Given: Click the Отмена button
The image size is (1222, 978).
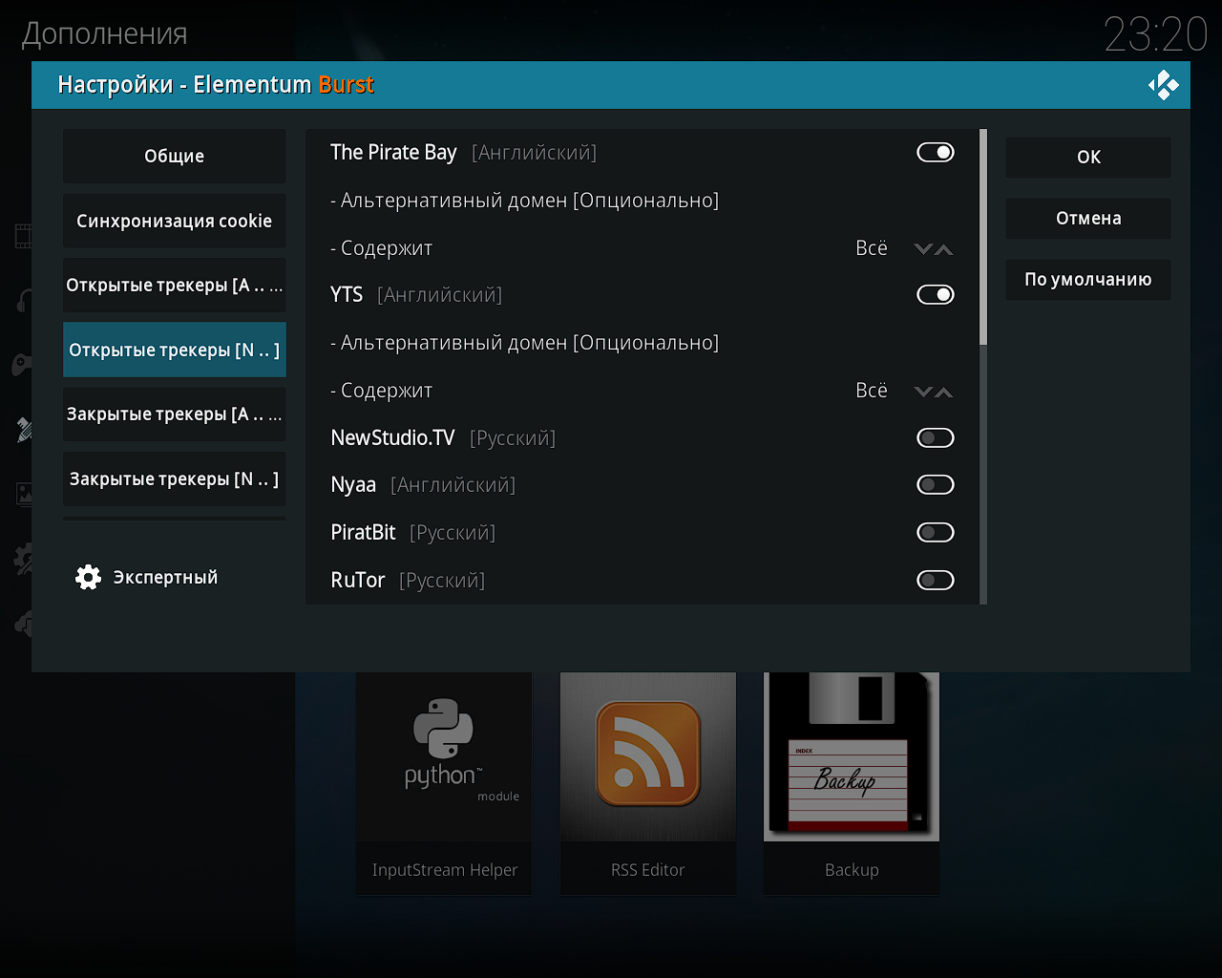Looking at the screenshot, I should (1087, 218).
